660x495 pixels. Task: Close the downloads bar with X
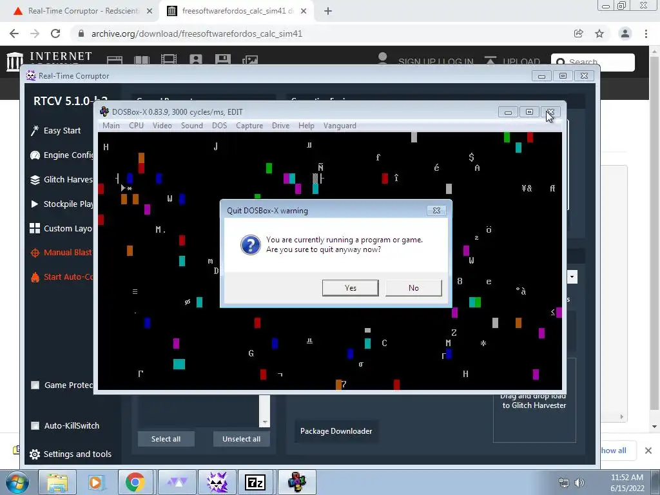tap(648, 451)
